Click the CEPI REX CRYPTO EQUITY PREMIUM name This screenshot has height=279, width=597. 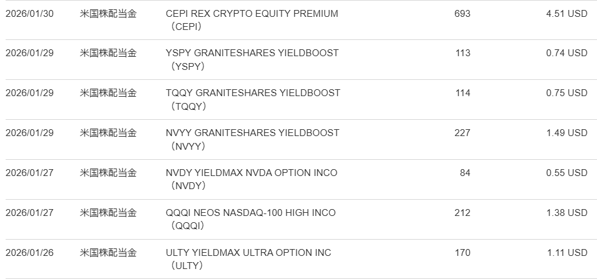click(x=252, y=14)
